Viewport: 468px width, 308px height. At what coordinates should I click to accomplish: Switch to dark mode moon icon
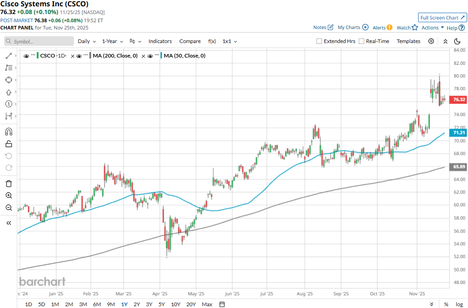(457, 41)
